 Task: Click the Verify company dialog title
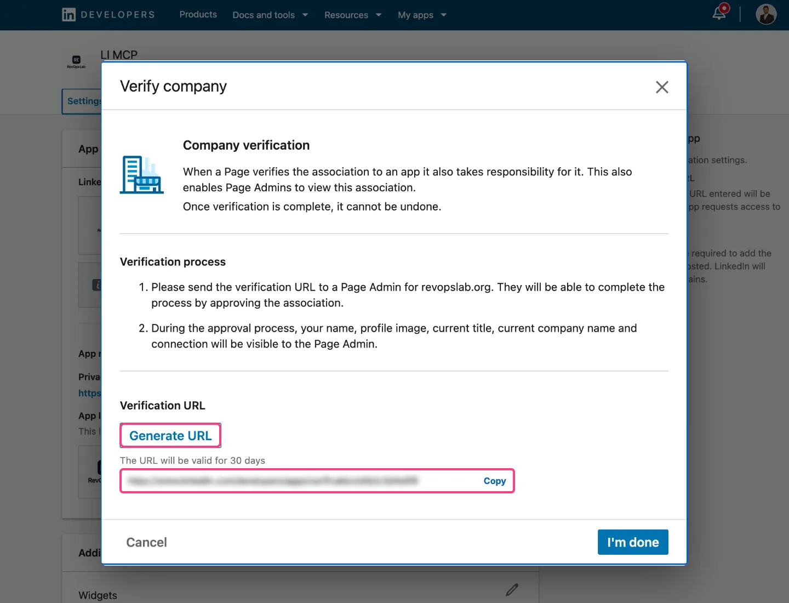pos(173,87)
